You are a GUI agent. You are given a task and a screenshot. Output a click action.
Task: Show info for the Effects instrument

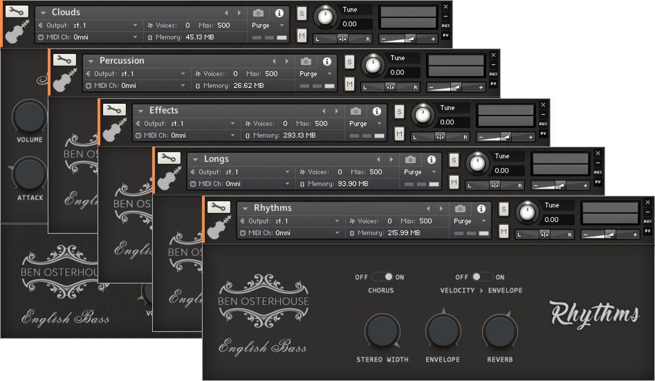[x=377, y=111]
